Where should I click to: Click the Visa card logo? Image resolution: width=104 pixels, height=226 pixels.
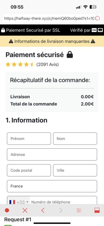pyautogui.click(x=94, y=30)
